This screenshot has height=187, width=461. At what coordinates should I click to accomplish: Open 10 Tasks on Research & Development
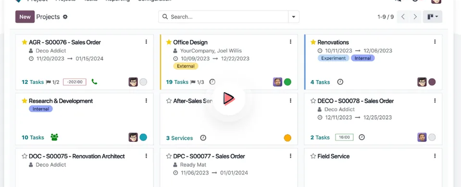(33, 138)
